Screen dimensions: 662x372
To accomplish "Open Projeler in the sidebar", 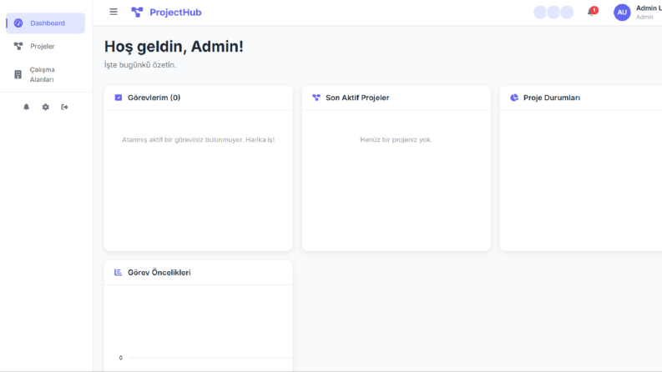I will click(x=45, y=47).
